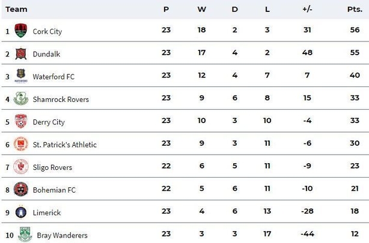This screenshot has width=369, height=243.
Task: Click the Team column header
Action: [16, 10]
